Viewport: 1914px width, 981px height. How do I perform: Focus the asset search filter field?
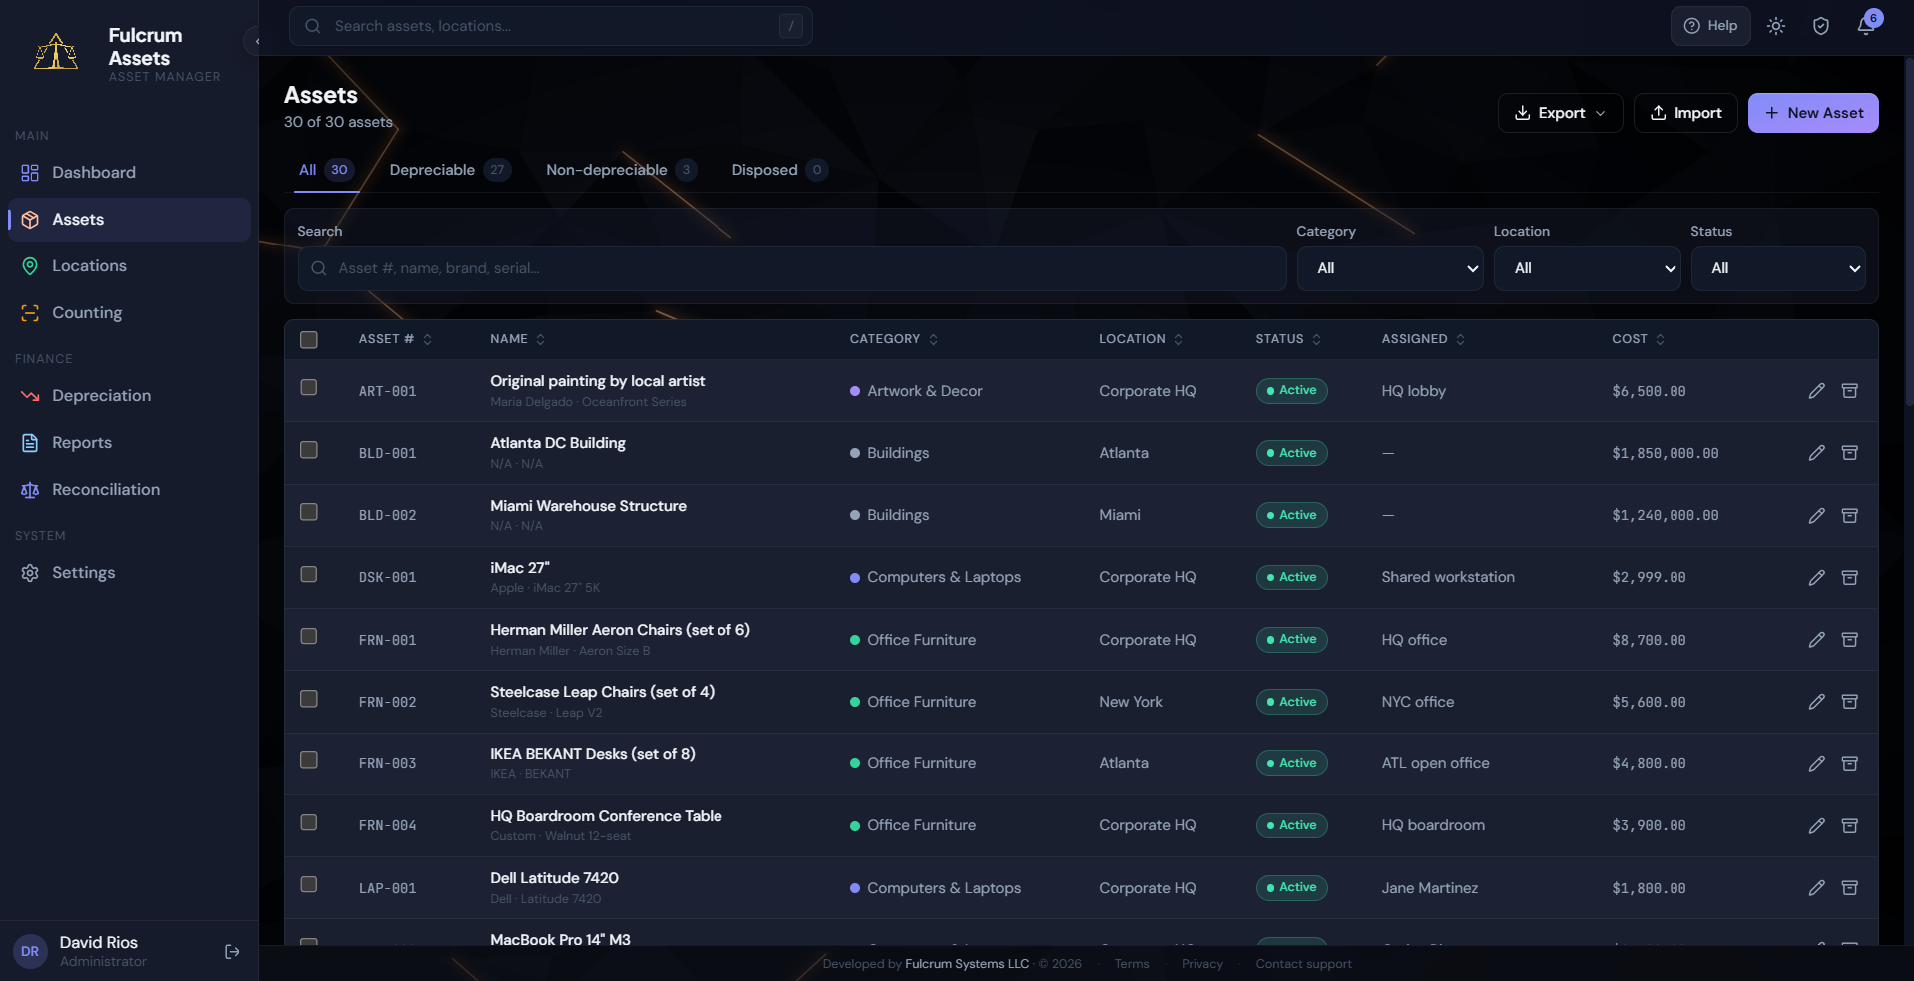792,268
